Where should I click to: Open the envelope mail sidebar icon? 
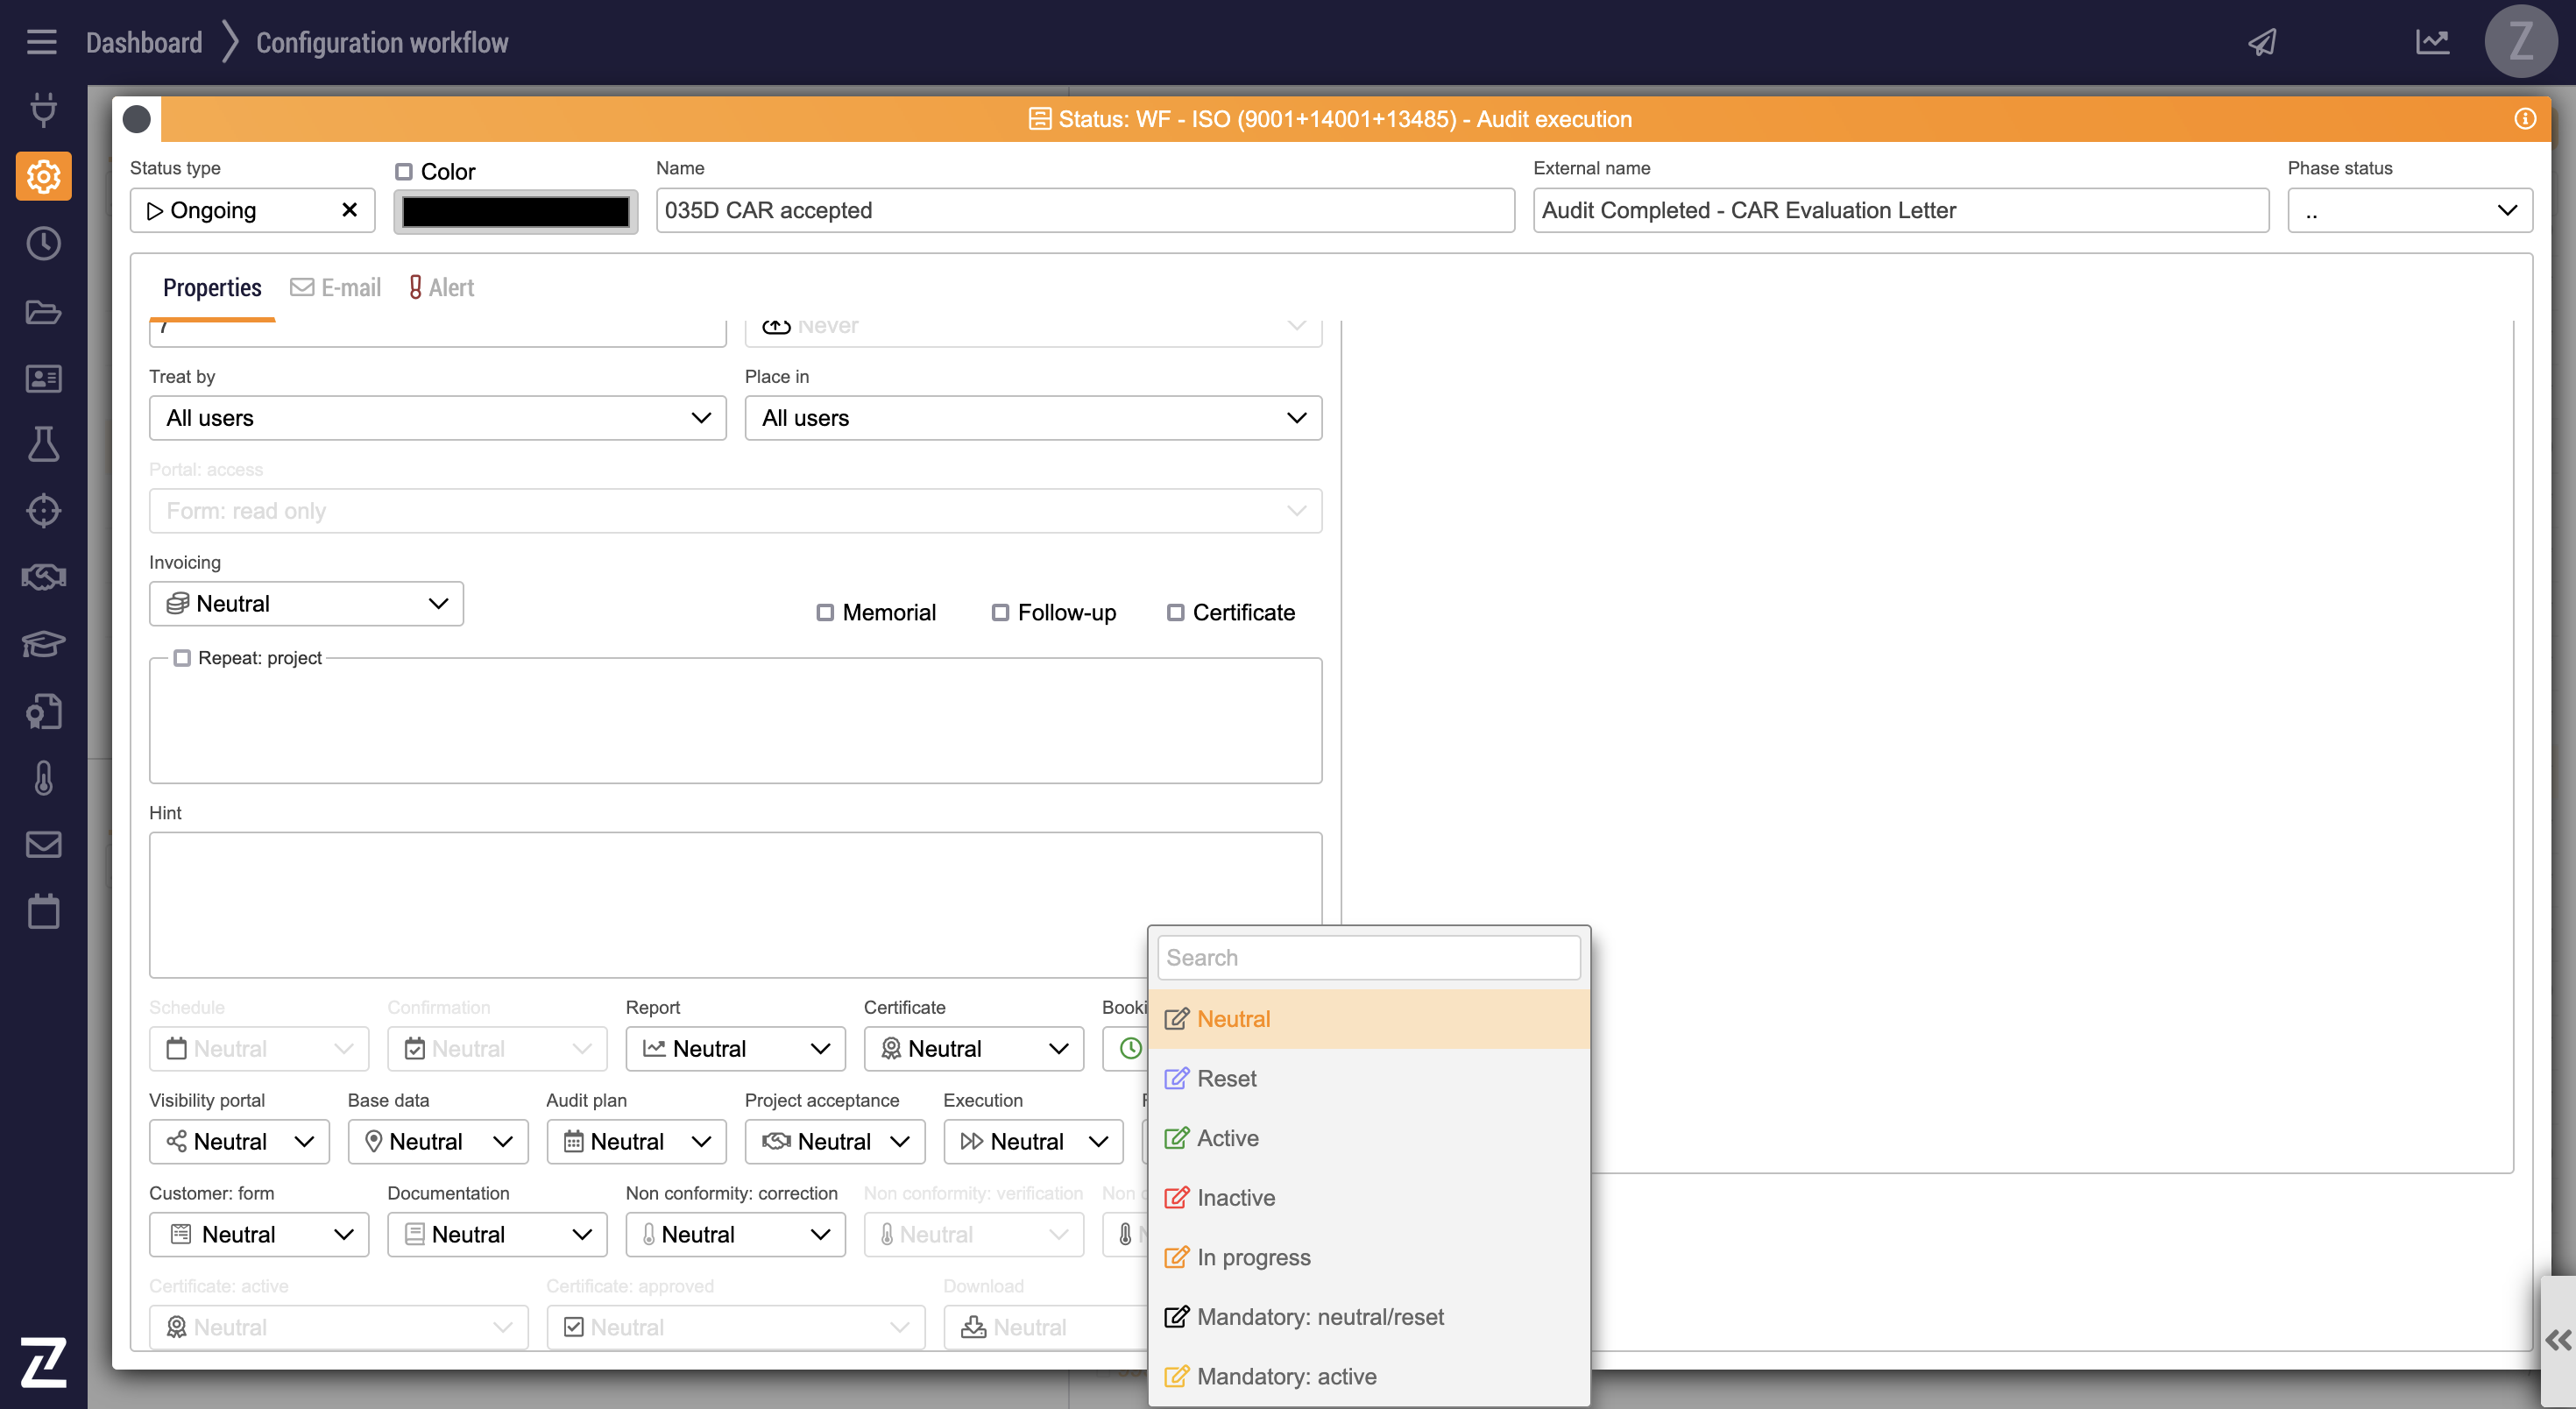coord(43,844)
